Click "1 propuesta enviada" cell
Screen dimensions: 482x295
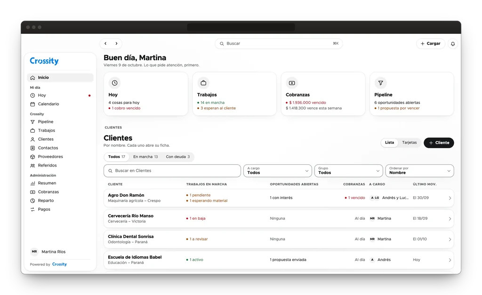tap(288, 260)
